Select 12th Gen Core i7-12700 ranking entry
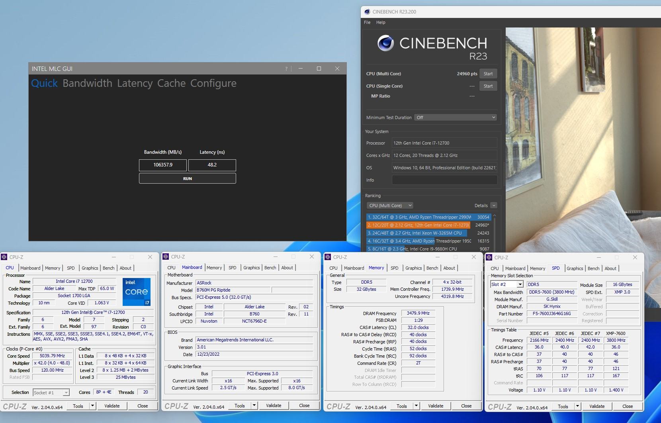Viewport: 661px width, 423px height. (x=428, y=225)
